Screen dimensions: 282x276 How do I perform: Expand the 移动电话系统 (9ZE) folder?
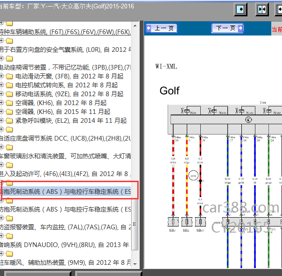1,94
